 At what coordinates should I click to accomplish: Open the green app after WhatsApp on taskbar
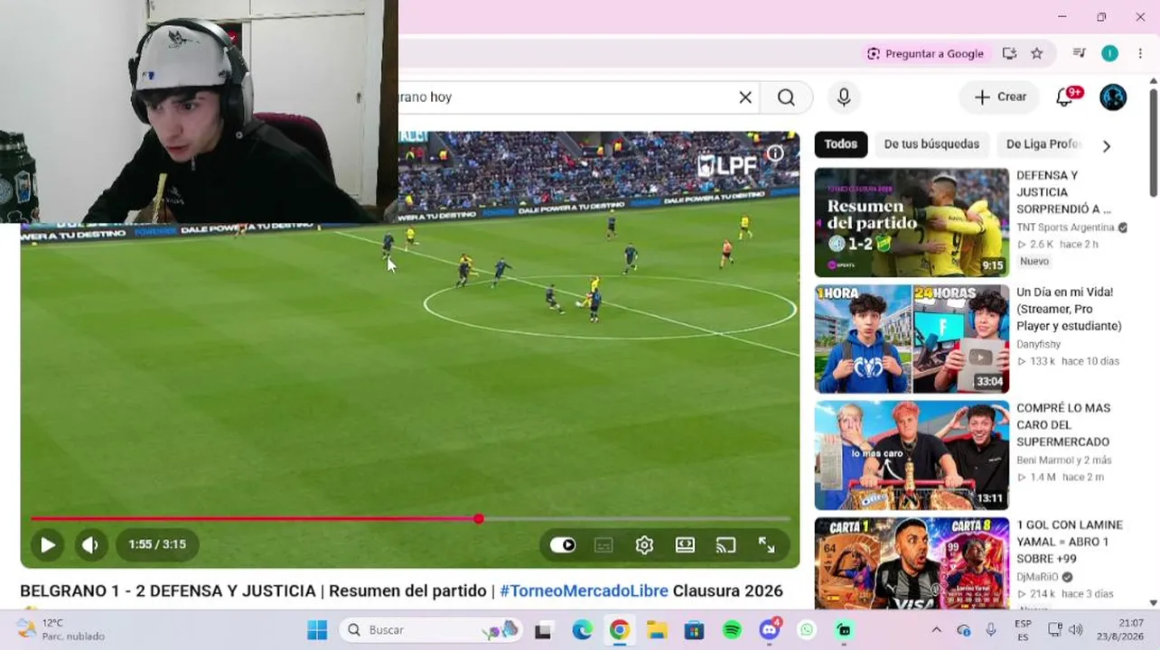[844, 630]
